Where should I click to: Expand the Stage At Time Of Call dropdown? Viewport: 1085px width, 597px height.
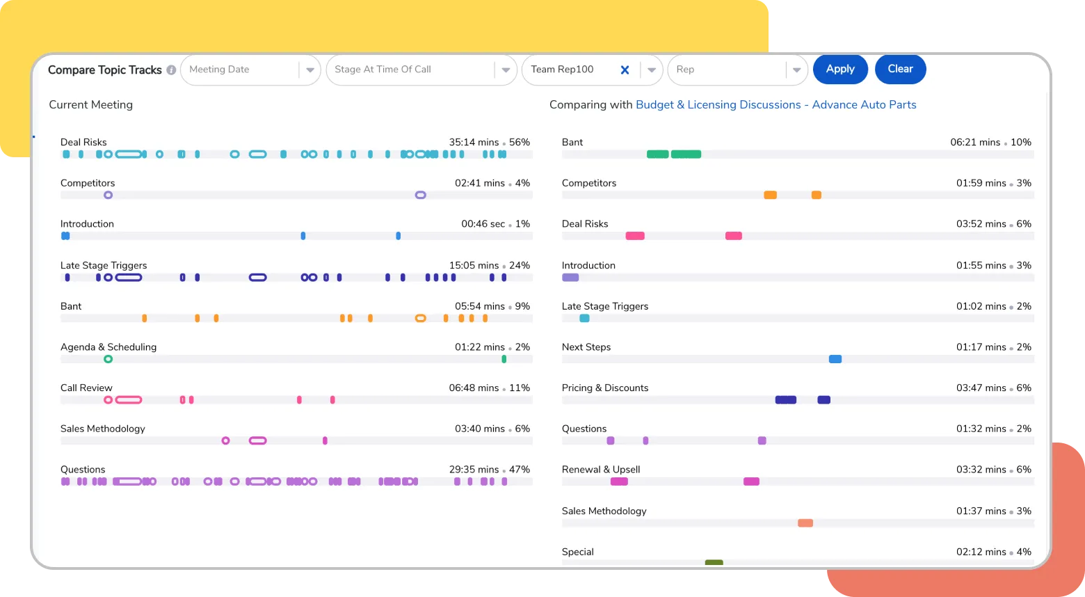[x=506, y=70]
